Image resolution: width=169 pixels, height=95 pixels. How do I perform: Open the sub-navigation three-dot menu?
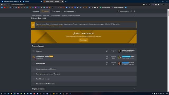point(135,15)
